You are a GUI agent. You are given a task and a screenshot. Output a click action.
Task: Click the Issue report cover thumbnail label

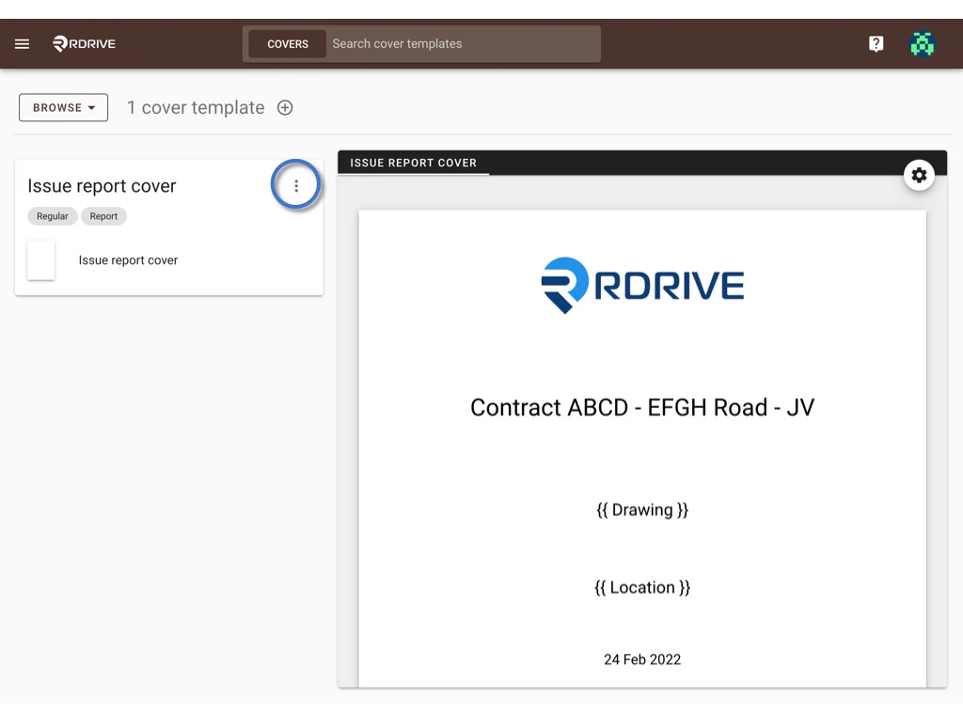[128, 260]
